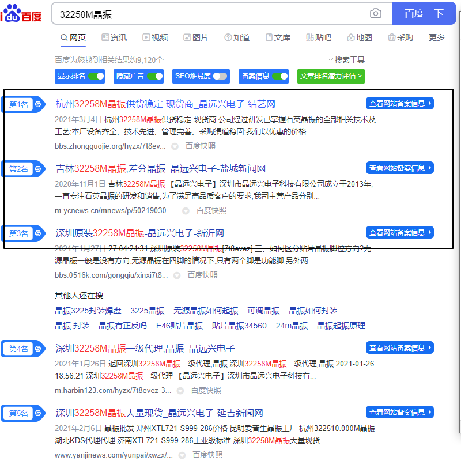The width and height of the screenshot is (461, 461).
Task: Search related term 可调晶振
Action: coord(263,311)
